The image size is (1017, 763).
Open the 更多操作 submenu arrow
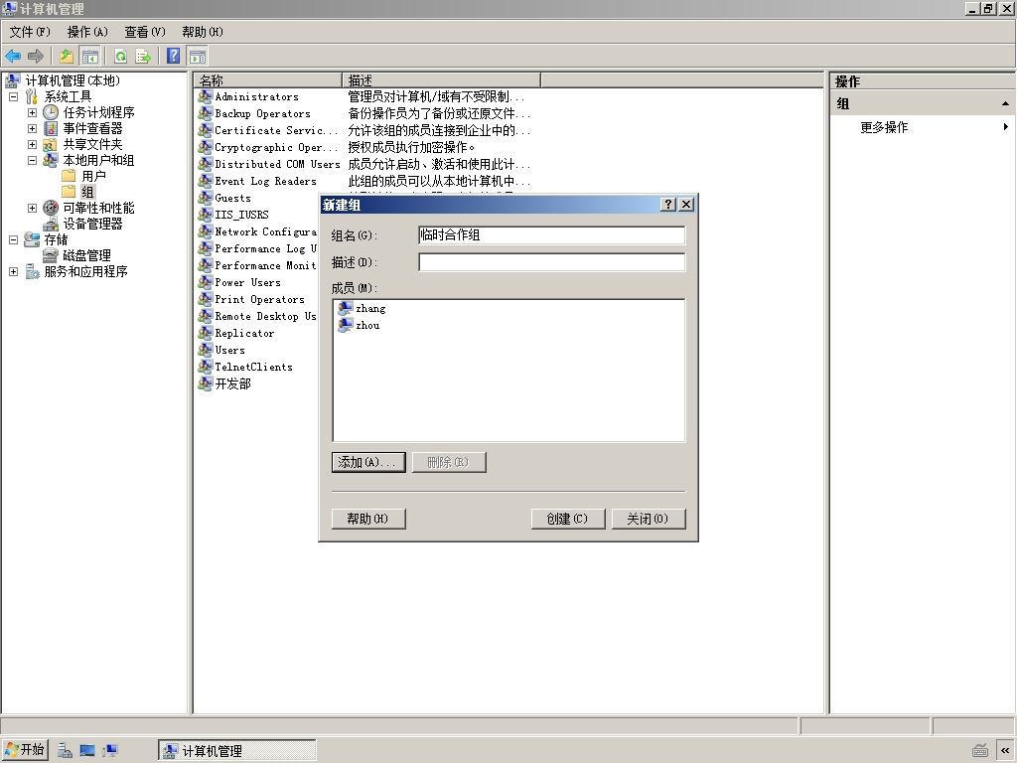click(1005, 127)
